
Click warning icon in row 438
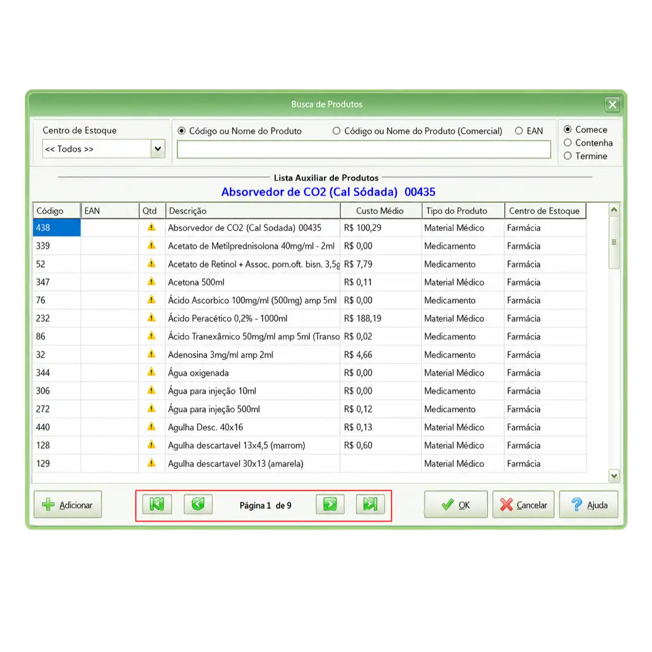[151, 227]
